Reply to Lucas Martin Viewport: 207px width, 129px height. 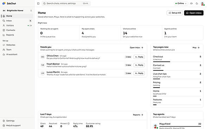tap(139, 73)
